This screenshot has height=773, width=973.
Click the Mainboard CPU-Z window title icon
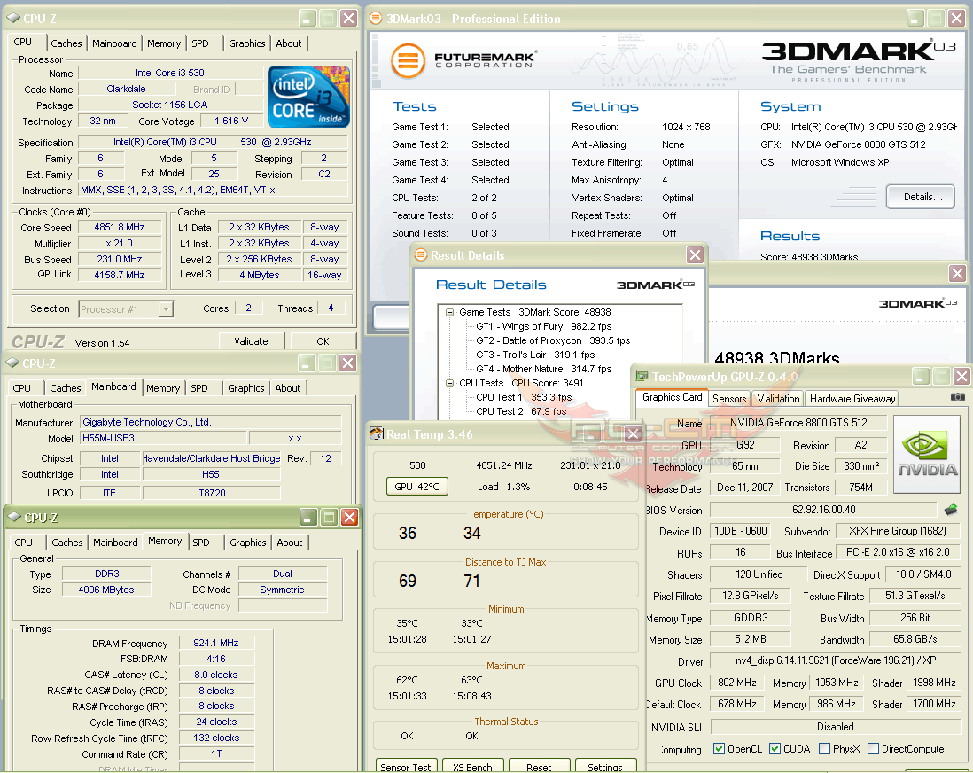[x=12, y=363]
